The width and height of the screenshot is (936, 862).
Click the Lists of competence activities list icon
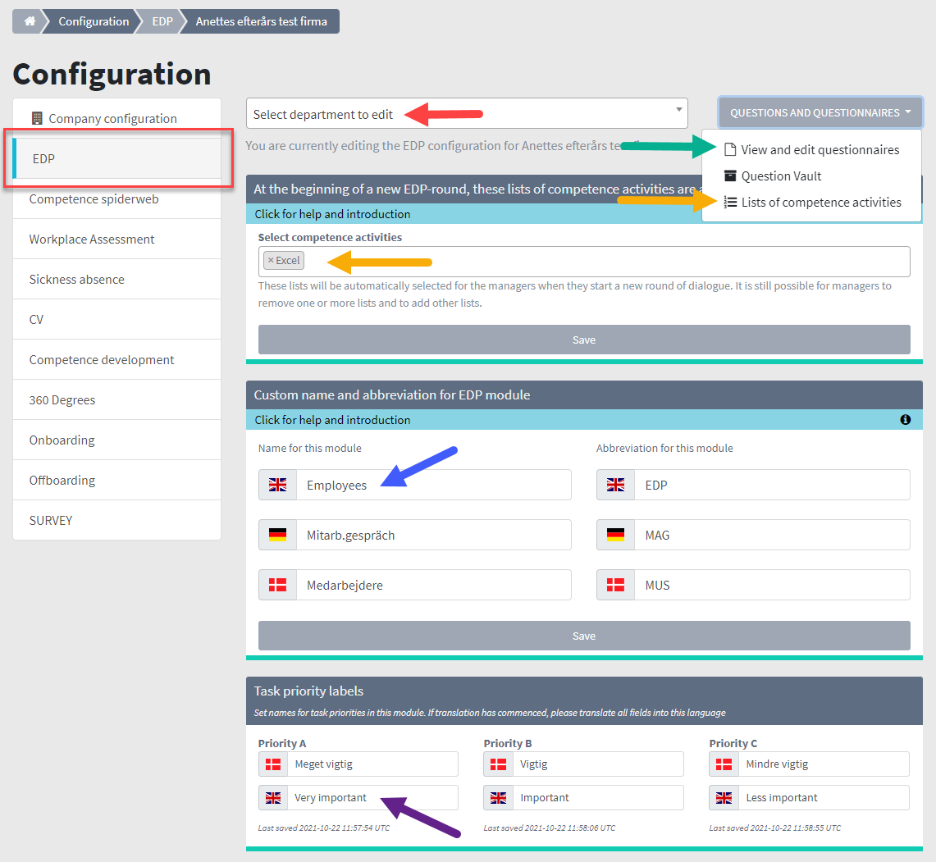coord(729,202)
